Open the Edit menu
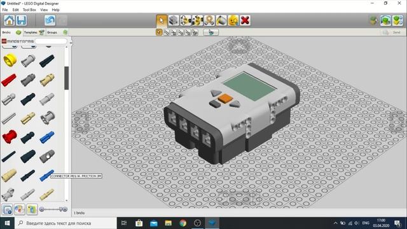407x229 pixels. tap(15, 10)
